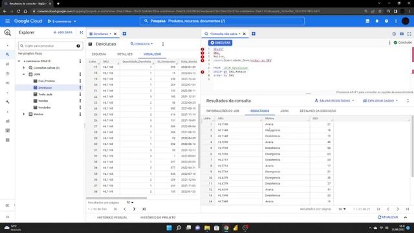Click ADD DATA in Explorer
Image resolution: width=414 pixels, height=233 pixels.
(63, 32)
